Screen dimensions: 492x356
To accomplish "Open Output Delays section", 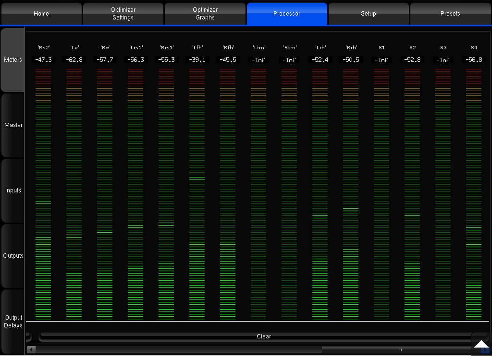I will click(x=13, y=322).
